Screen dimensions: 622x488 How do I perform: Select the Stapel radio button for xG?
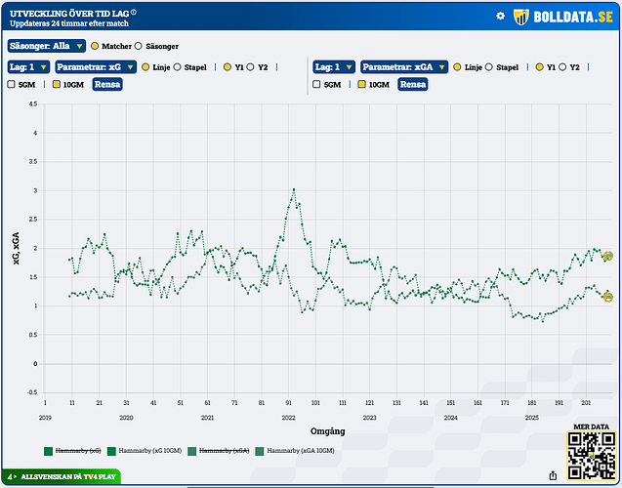click(x=180, y=67)
